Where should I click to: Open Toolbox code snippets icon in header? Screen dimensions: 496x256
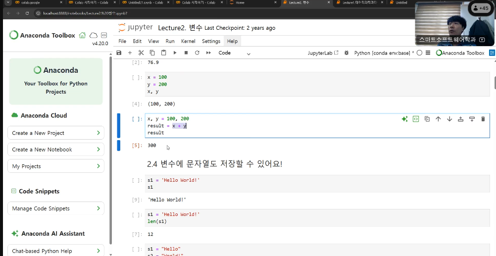click(104, 35)
